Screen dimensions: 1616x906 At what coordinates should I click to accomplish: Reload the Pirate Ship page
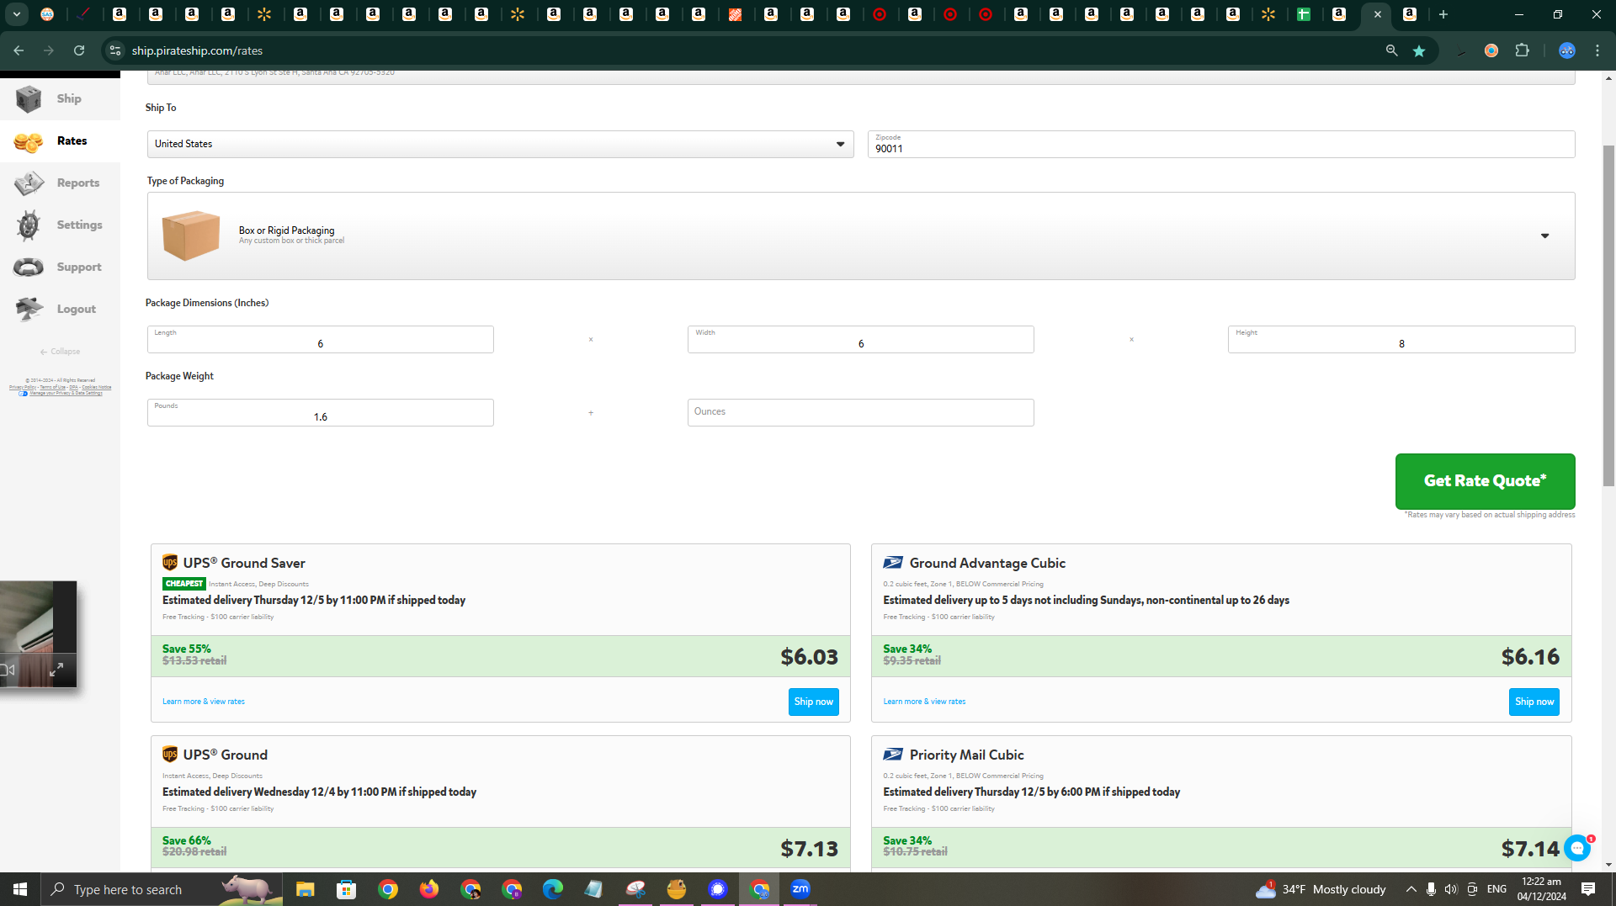(x=79, y=50)
